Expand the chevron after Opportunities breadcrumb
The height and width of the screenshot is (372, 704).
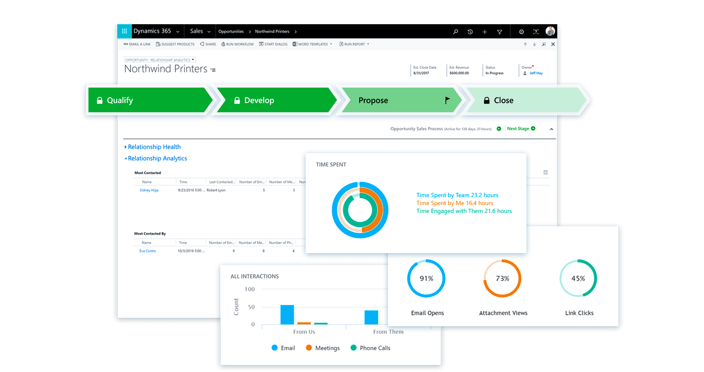[x=250, y=32]
